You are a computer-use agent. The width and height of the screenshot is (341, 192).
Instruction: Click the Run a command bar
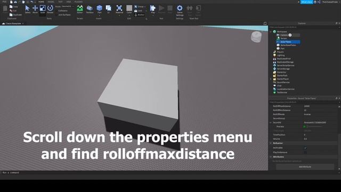(134, 173)
